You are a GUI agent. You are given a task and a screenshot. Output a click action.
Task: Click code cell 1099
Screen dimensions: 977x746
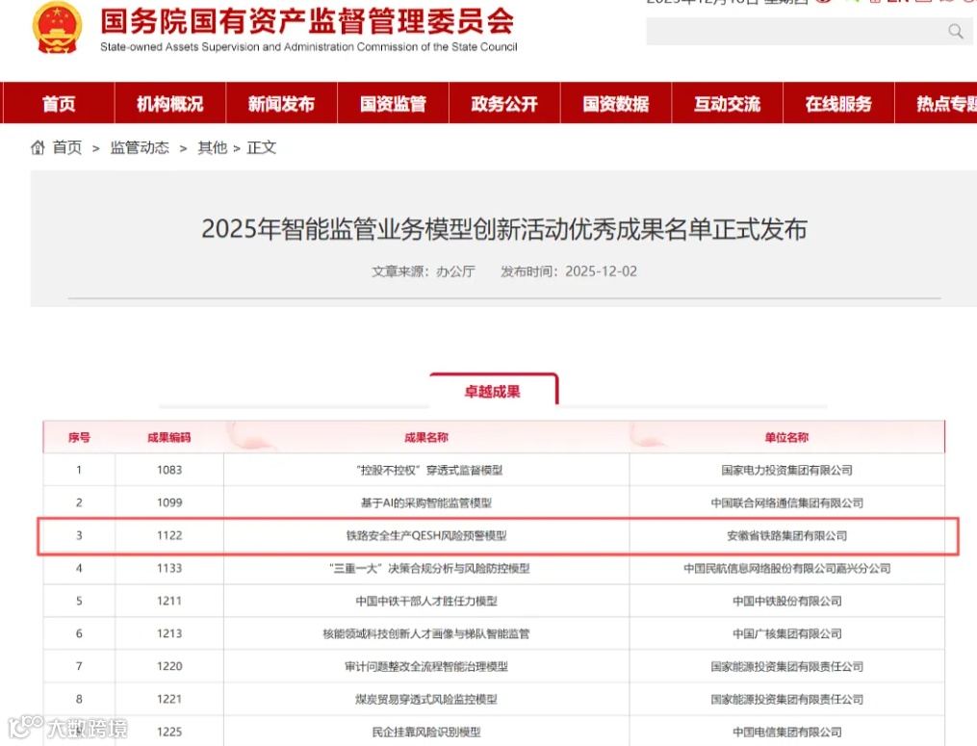coord(169,502)
